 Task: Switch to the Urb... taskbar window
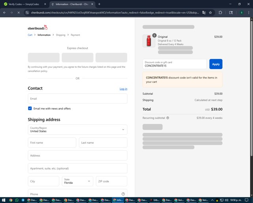155,200
